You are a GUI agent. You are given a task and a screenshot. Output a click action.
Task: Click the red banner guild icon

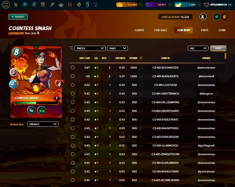pos(70,5)
